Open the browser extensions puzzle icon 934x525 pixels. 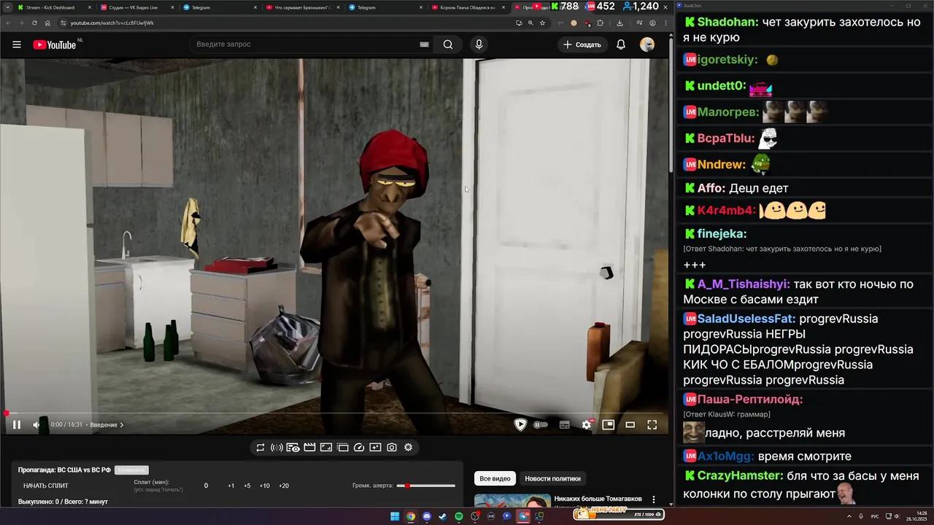(601, 23)
